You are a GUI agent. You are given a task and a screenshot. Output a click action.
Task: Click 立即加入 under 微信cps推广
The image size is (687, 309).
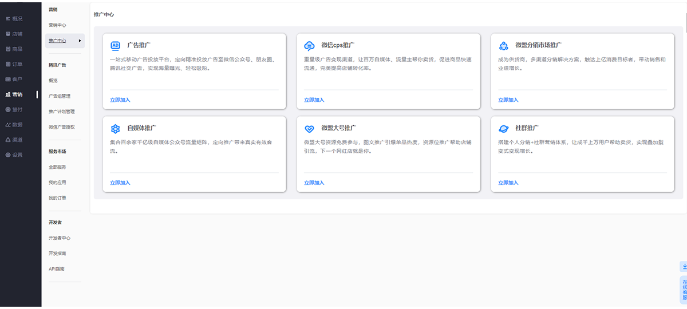click(314, 100)
